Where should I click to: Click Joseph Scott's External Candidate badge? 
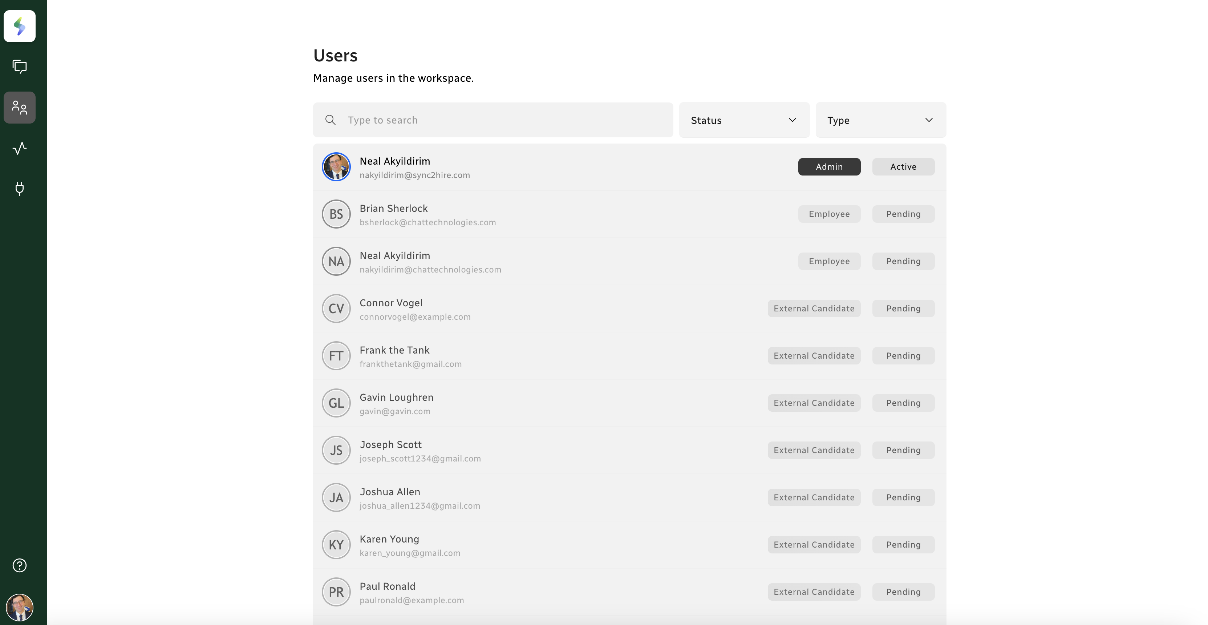click(x=814, y=450)
